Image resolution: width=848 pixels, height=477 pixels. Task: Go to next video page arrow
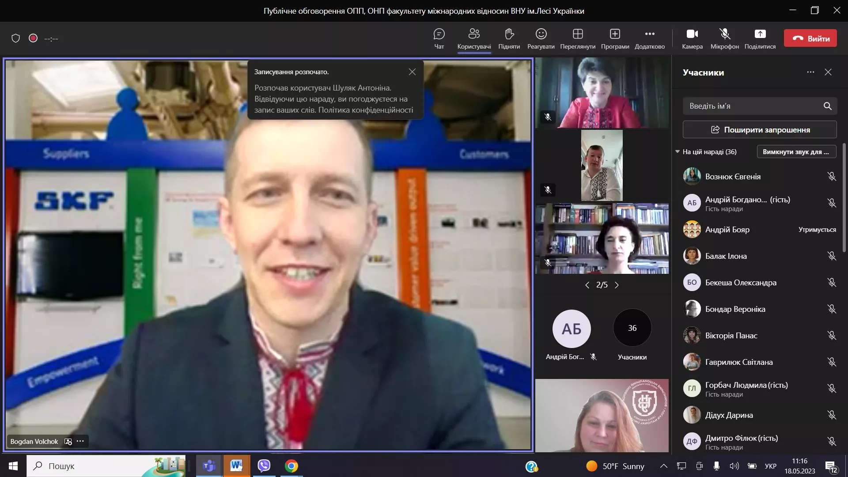click(x=617, y=285)
